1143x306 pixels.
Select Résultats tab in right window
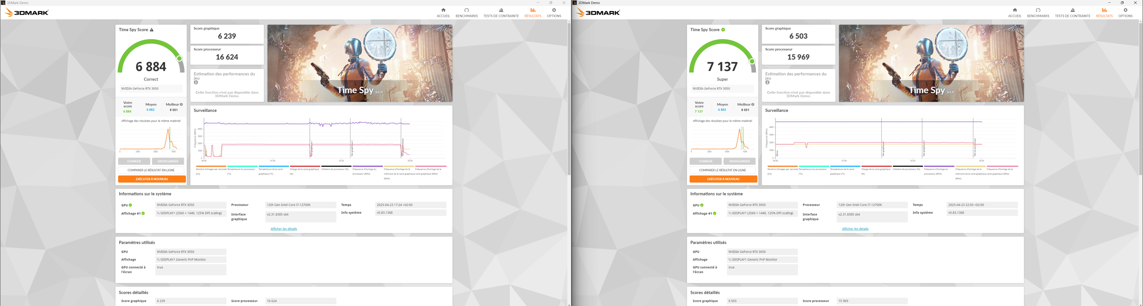(x=1104, y=12)
